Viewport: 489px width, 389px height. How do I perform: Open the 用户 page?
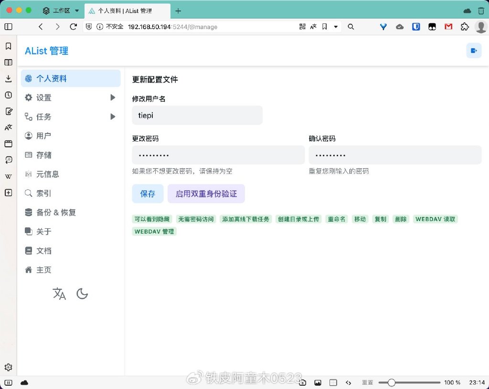pos(71,136)
